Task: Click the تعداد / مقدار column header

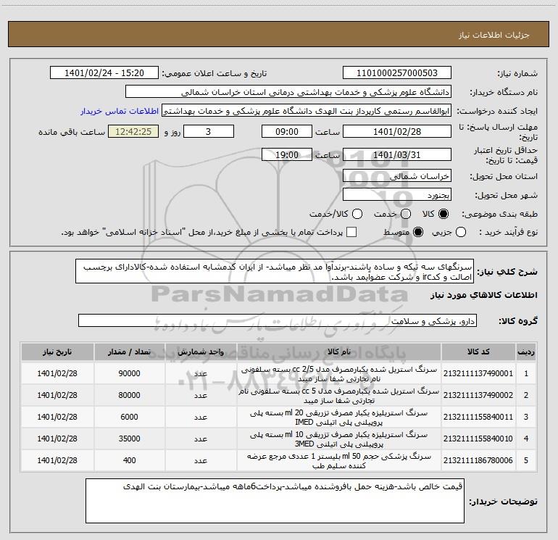Action: [x=130, y=352]
